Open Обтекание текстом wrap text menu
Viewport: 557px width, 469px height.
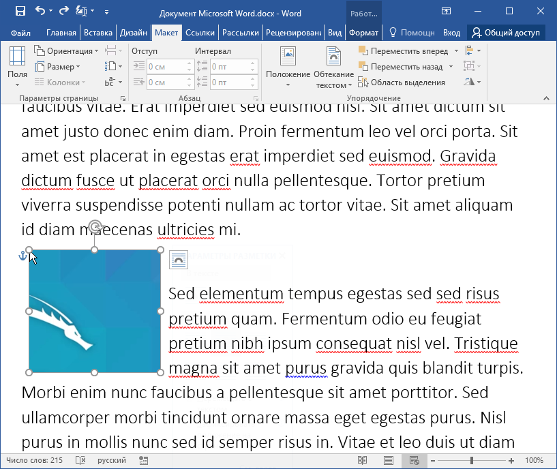tap(334, 67)
